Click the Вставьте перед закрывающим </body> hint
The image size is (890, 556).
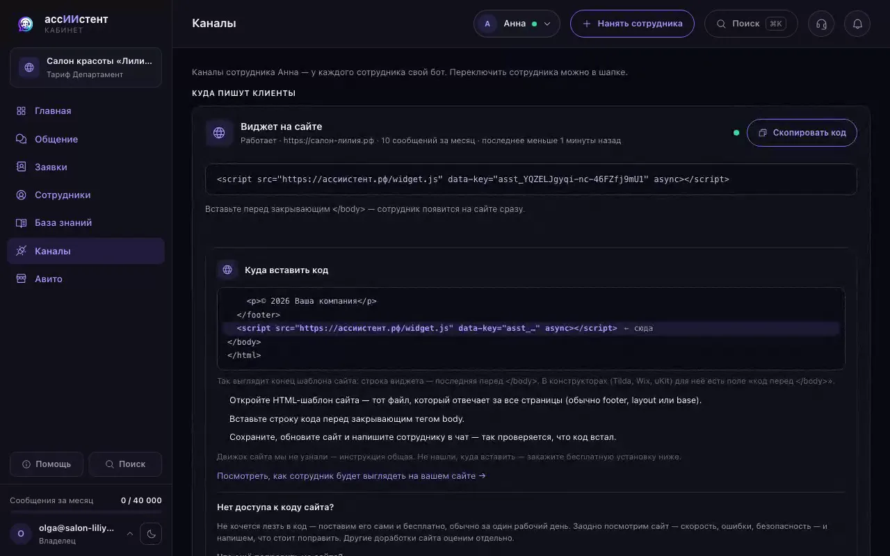tap(365, 208)
